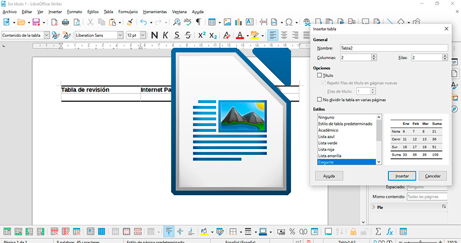Apply yellow highlight color
The width and height of the screenshot is (461, 243).
point(255,35)
